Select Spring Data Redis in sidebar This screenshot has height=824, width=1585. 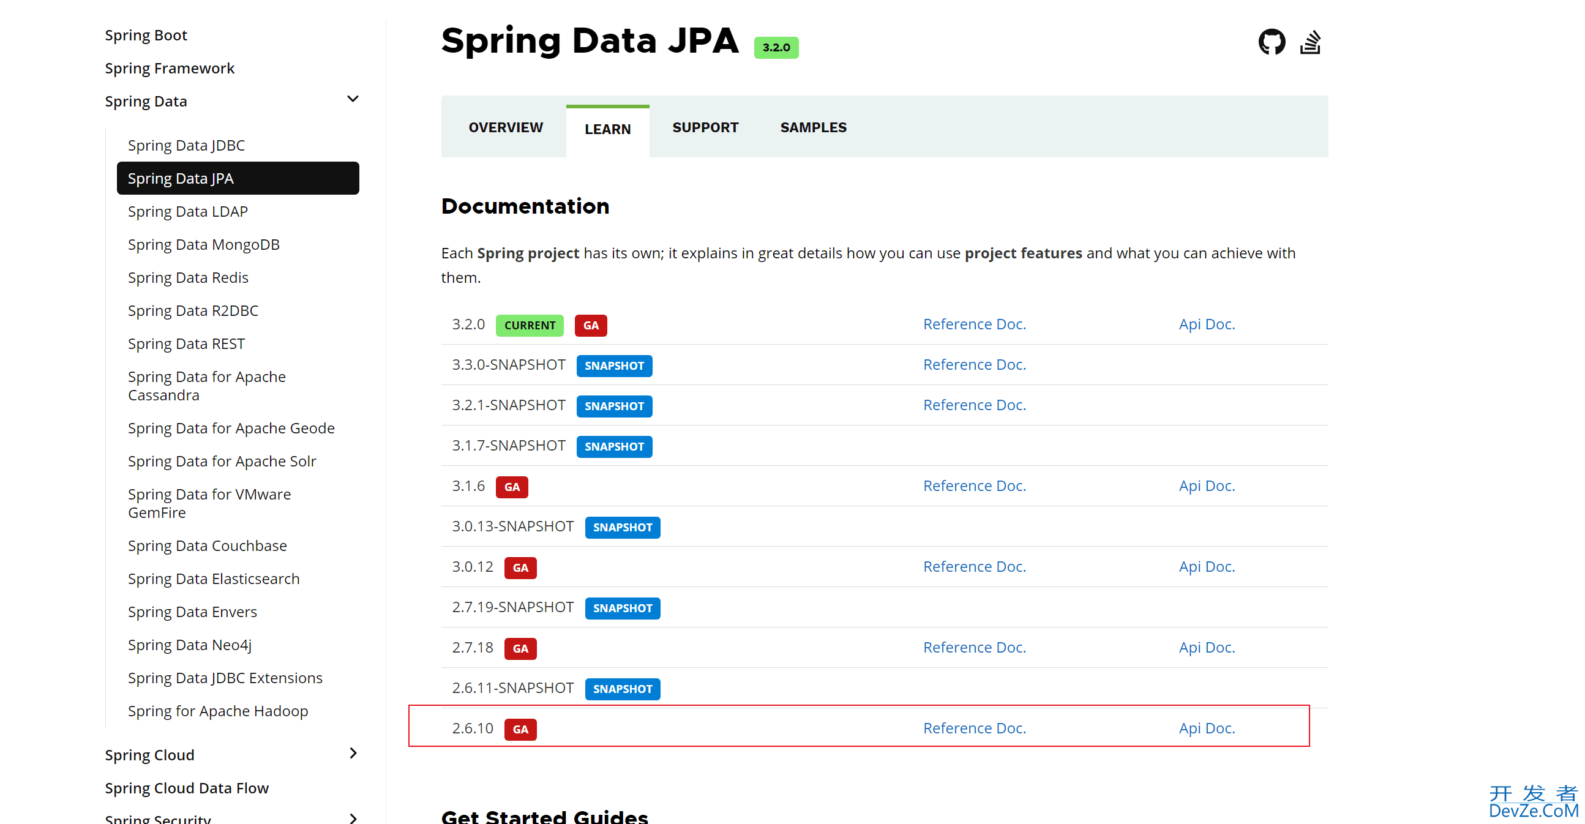coord(188,277)
